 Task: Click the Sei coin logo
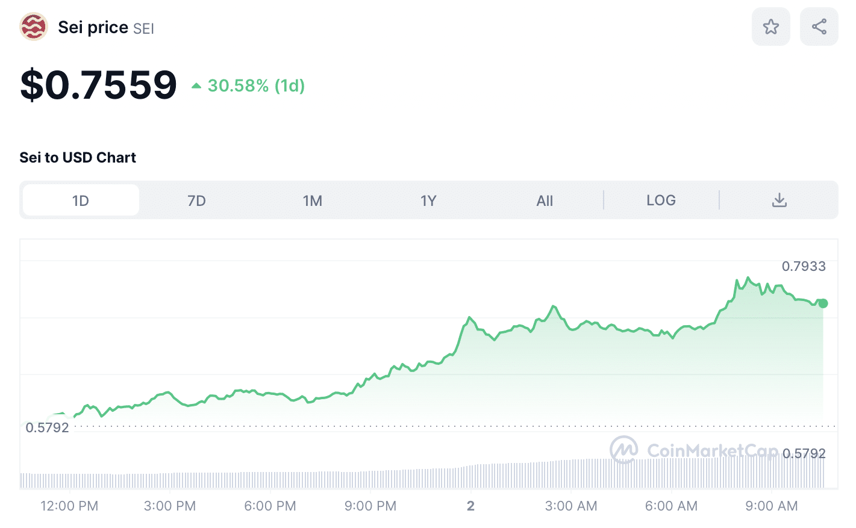(34, 27)
